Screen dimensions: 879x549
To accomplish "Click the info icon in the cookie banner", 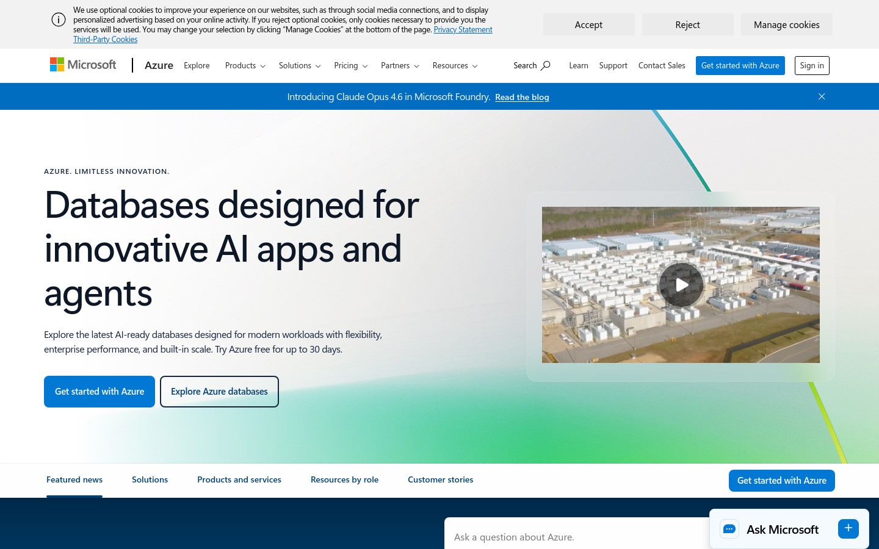I will point(59,20).
